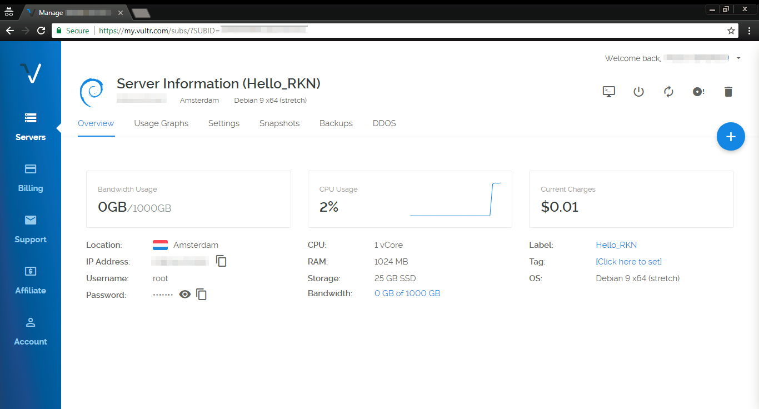Open Support in the sidebar

[x=31, y=229]
